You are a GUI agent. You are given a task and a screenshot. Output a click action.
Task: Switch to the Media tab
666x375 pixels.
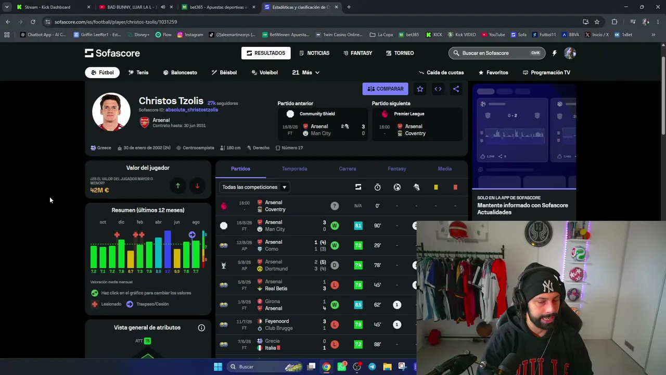[445, 169]
